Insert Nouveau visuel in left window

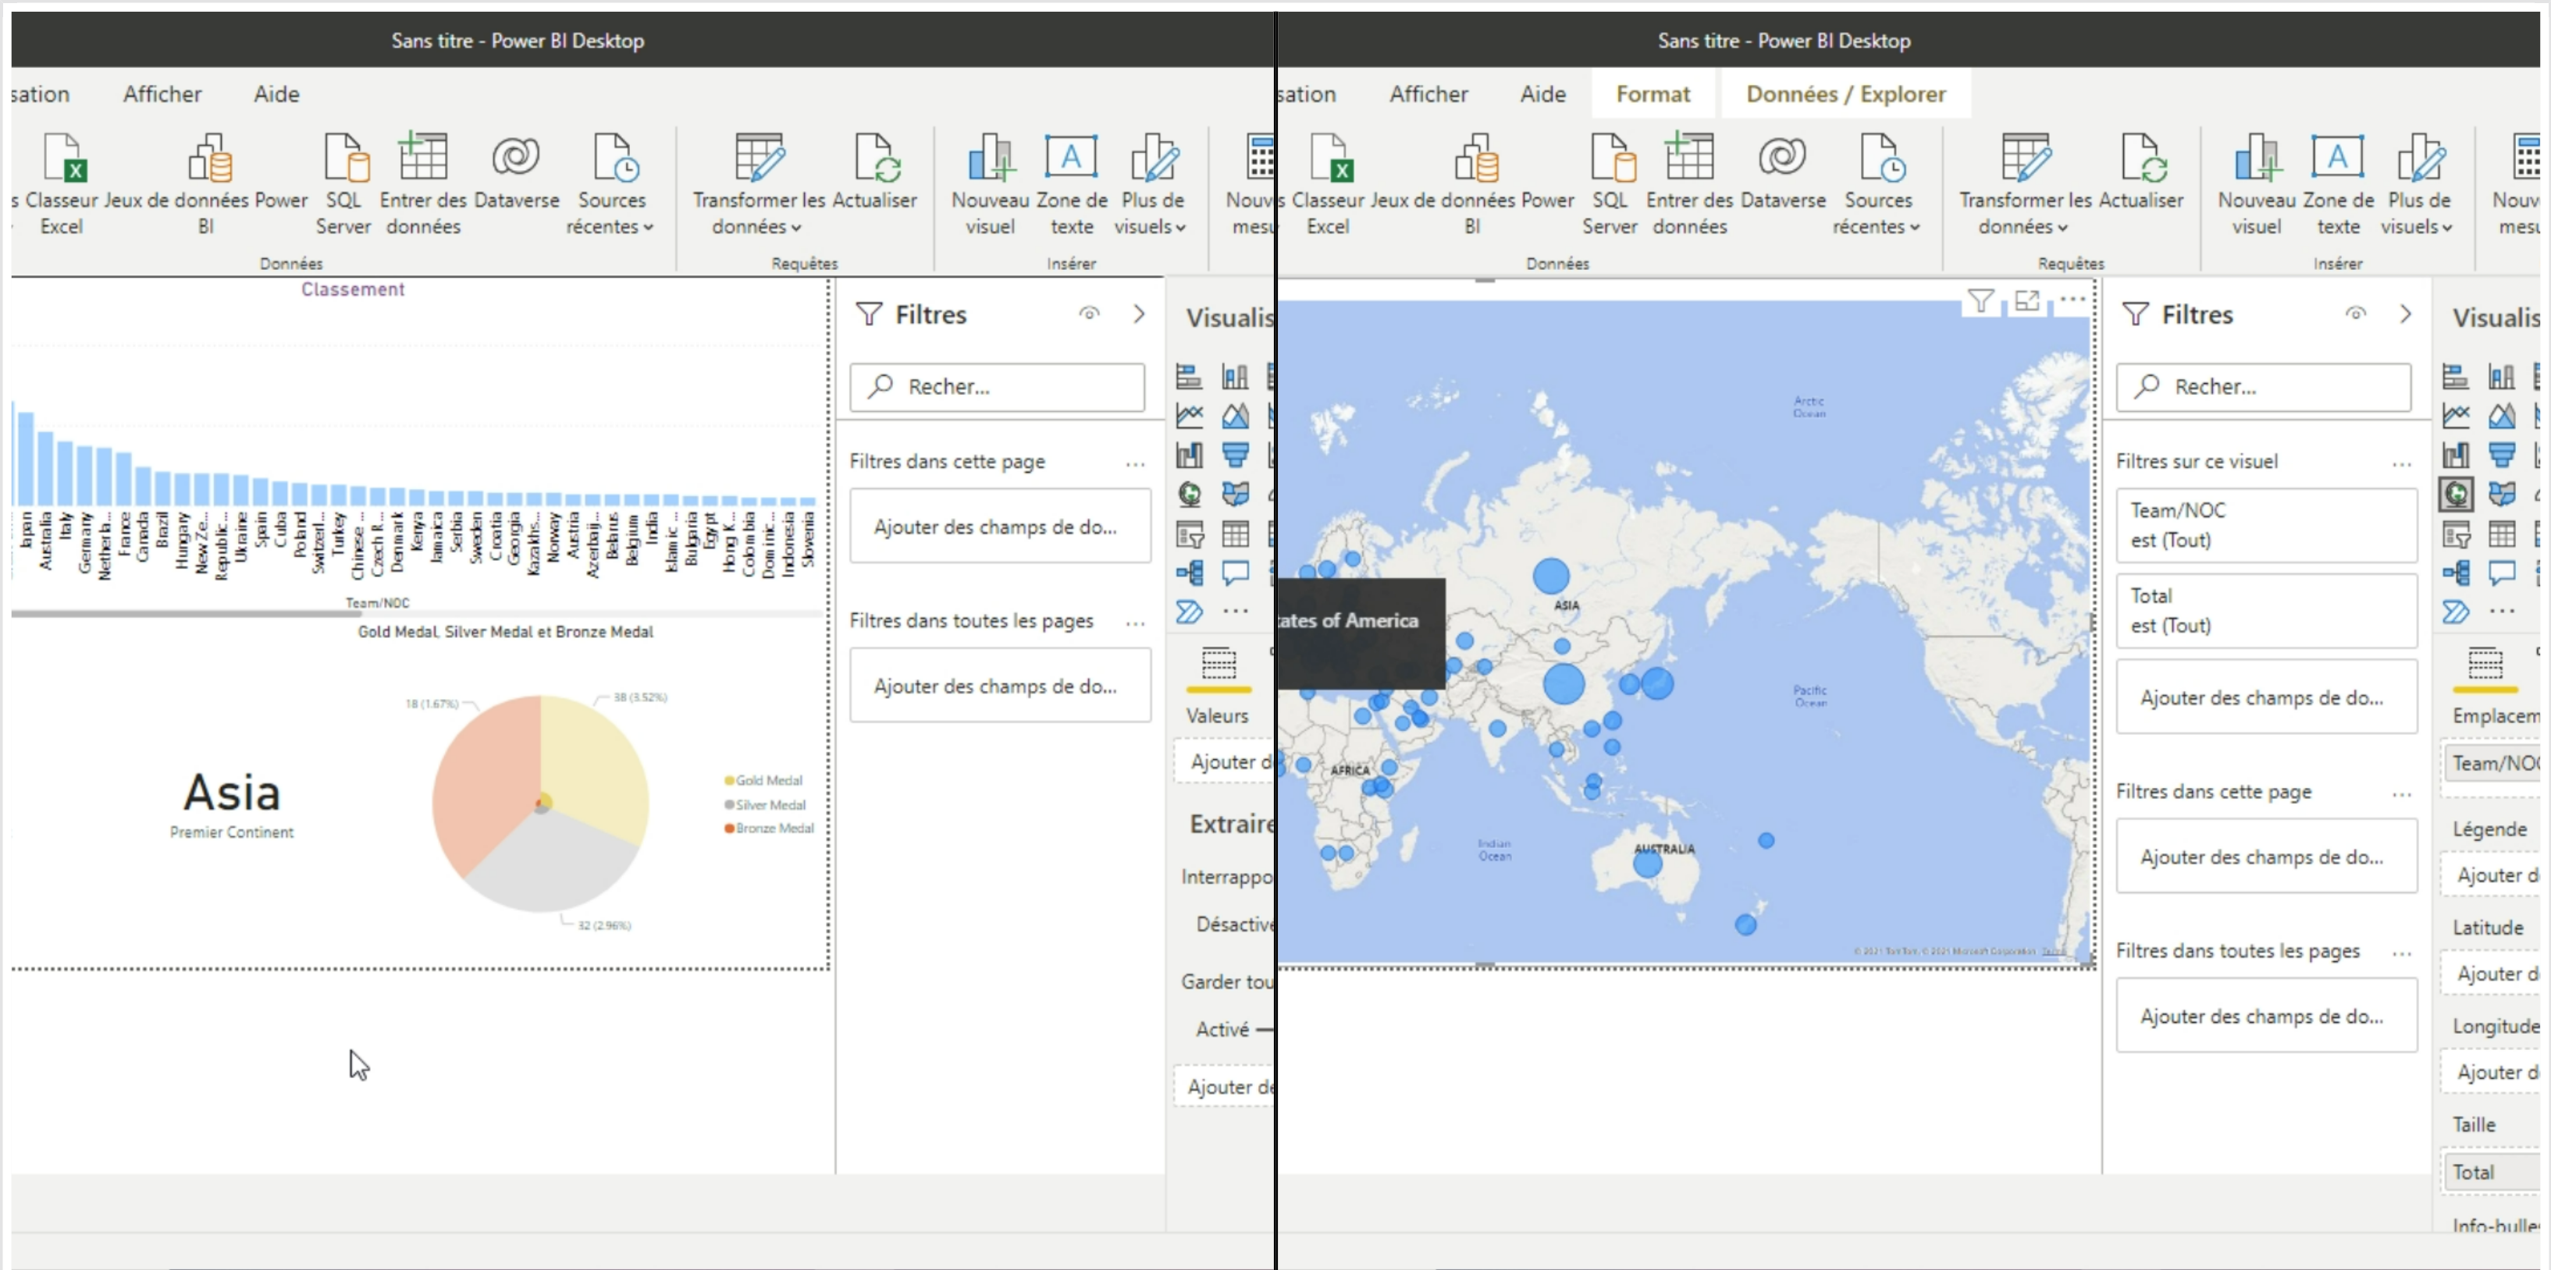click(991, 183)
